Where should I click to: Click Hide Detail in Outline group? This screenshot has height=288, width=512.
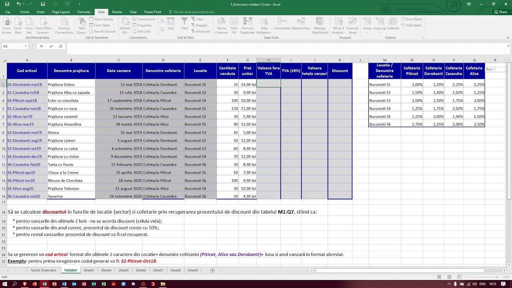411,25
